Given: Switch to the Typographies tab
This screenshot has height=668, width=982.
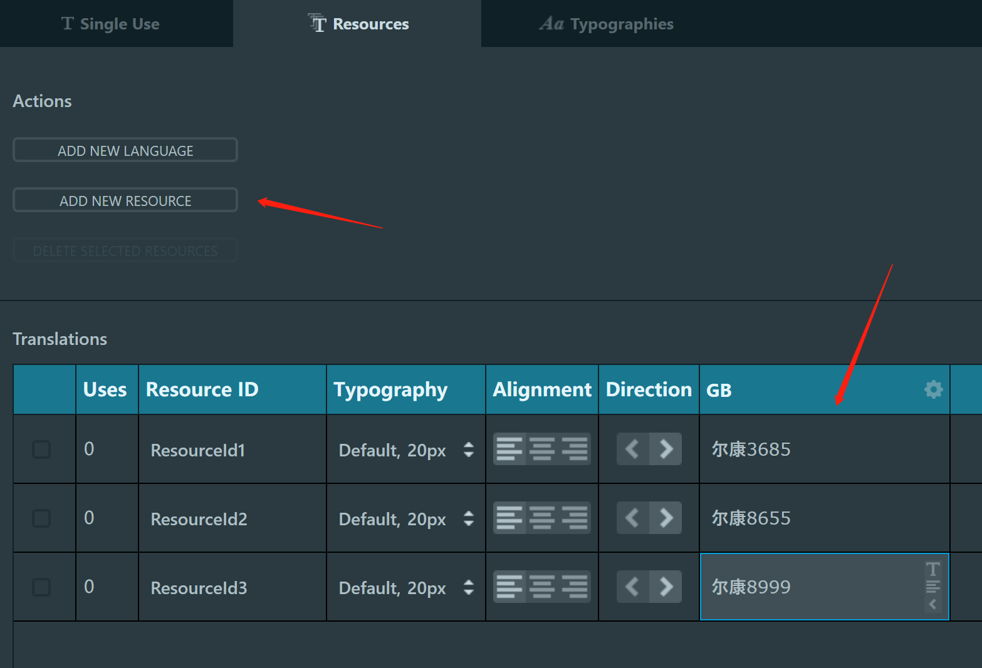Looking at the screenshot, I should coord(606,23).
